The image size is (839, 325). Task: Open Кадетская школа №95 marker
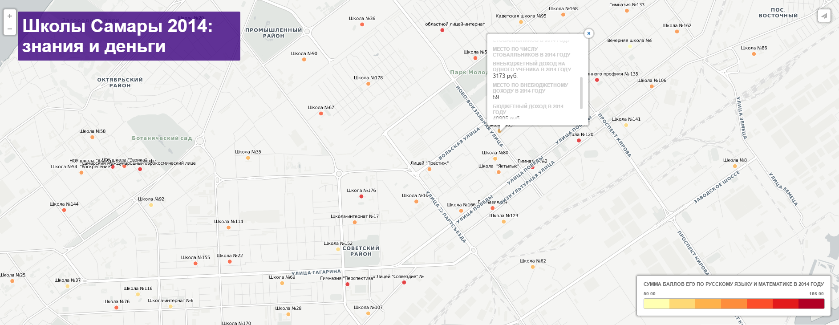[x=521, y=22]
